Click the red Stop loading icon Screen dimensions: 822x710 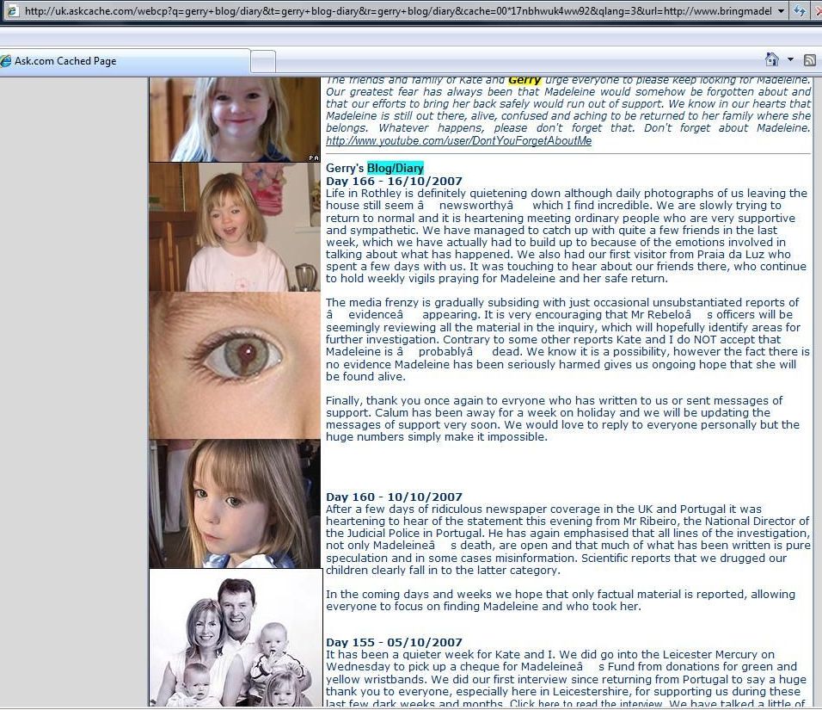click(x=818, y=11)
